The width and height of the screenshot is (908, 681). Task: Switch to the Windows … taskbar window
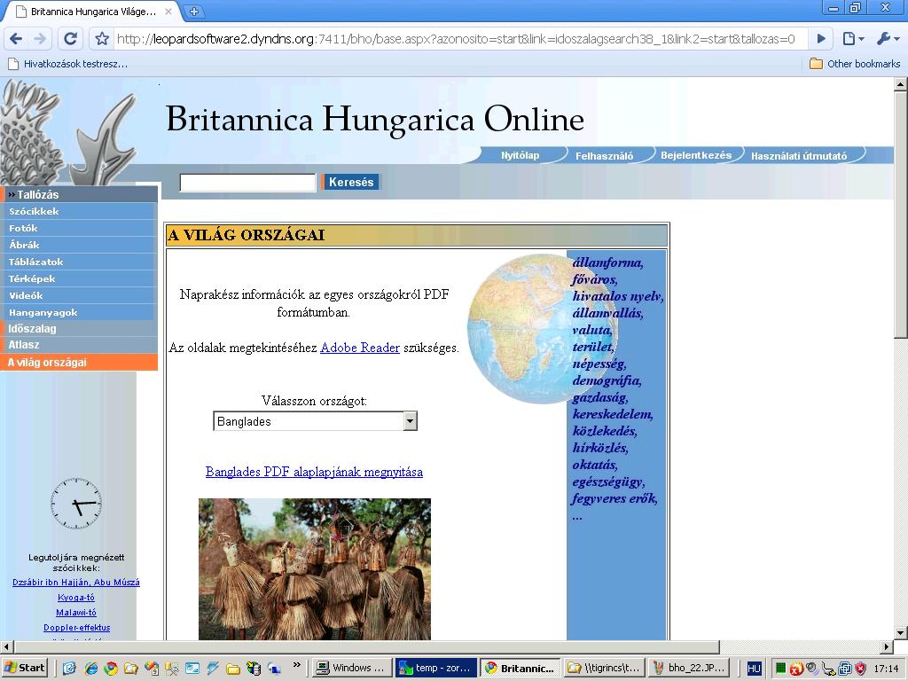pyautogui.click(x=350, y=668)
